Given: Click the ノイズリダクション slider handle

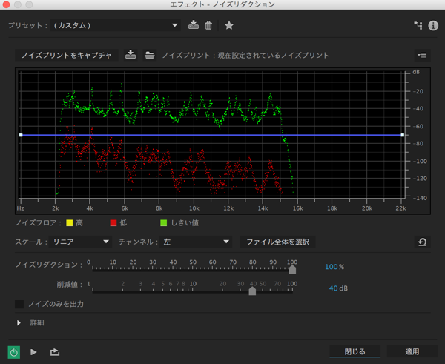Looking at the screenshot, I should (x=292, y=269).
